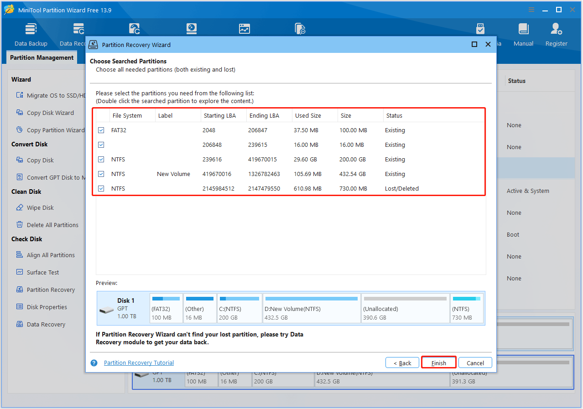Click the Finish button
The image size is (583, 409).
coord(439,363)
